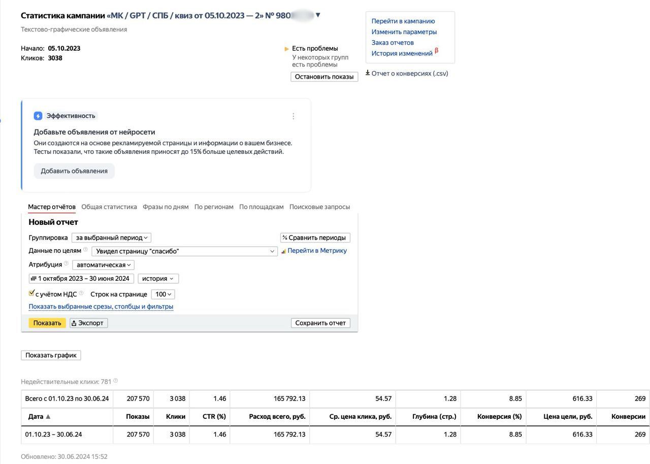Click the download icon beside conversions report
This screenshot has width=650, height=464.
(368, 73)
